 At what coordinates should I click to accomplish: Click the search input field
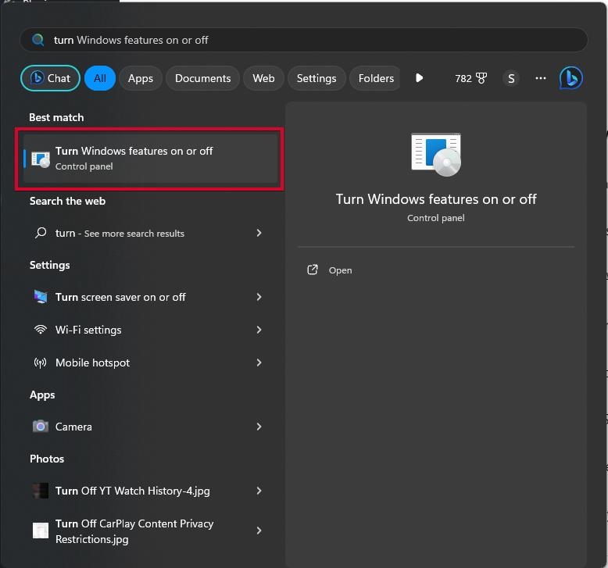coord(304,40)
